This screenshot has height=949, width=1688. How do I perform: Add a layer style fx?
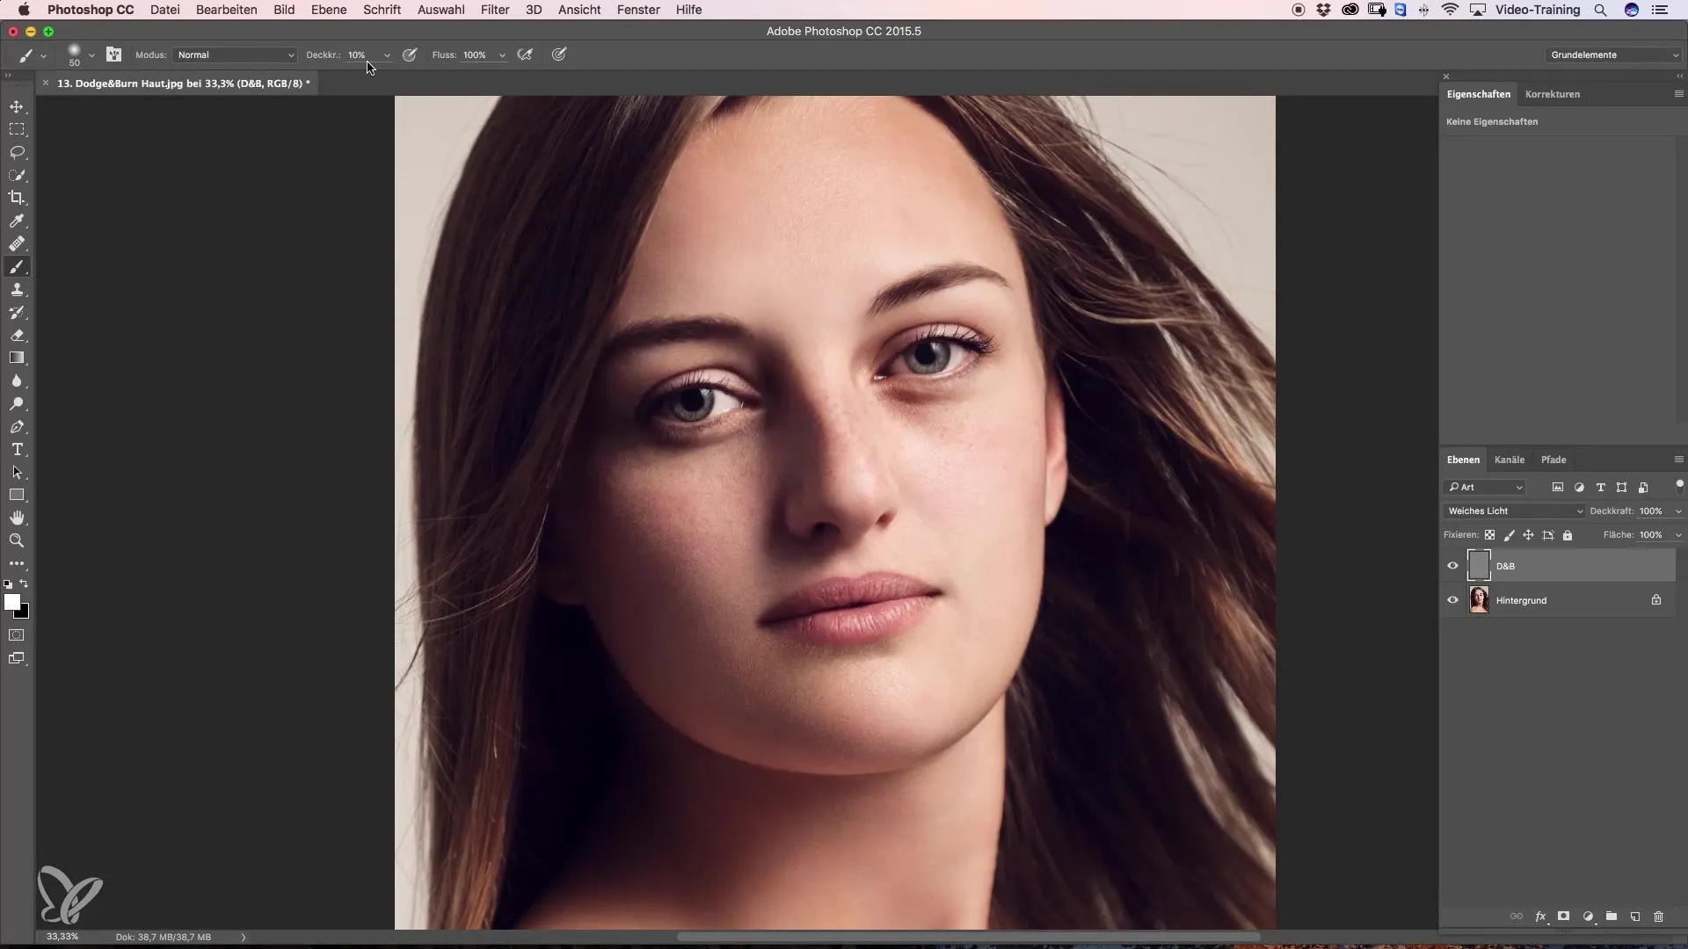[x=1540, y=916]
